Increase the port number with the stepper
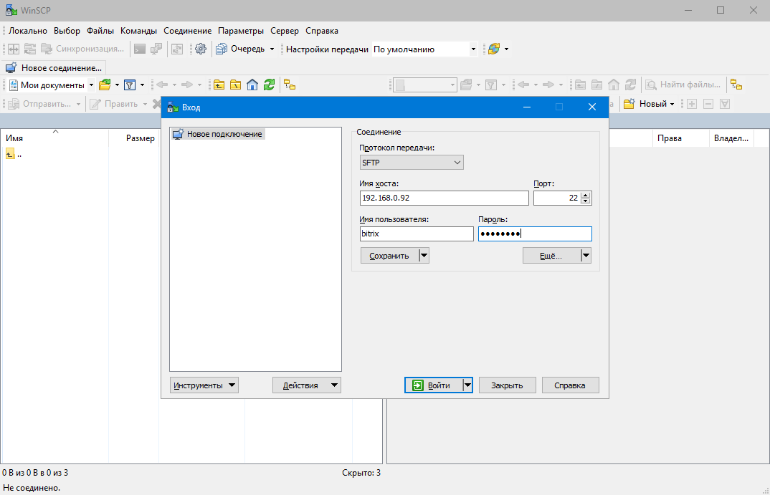Viewport: 770px width, 495px height. tap(586, 194)
